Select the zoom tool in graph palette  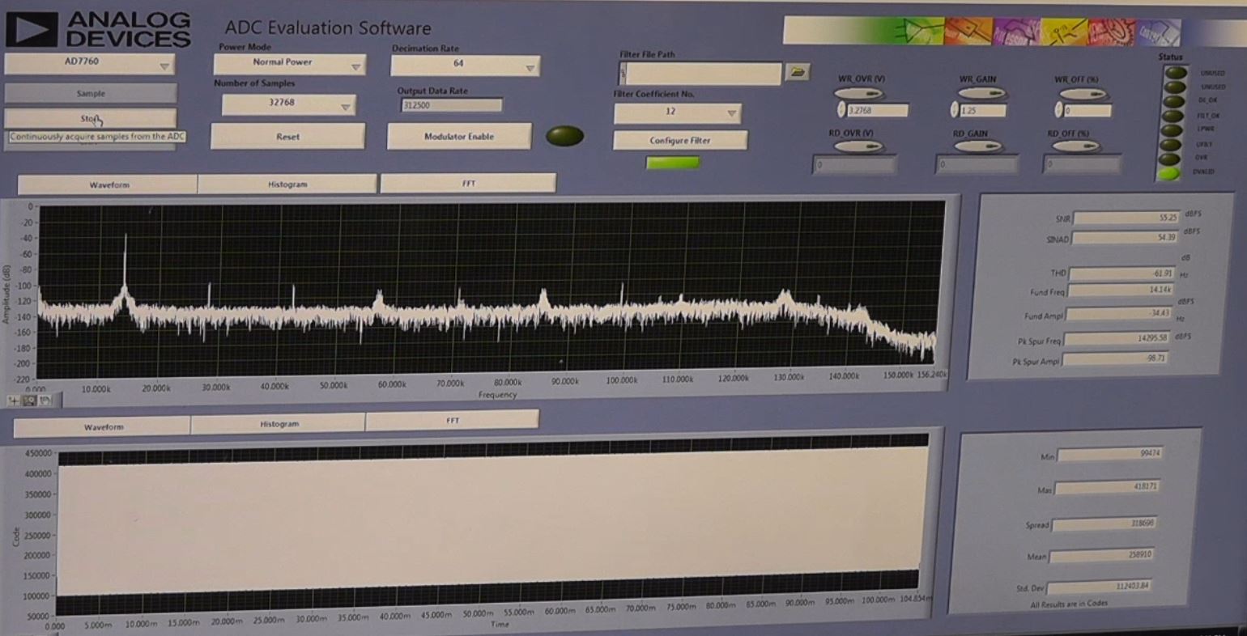(x=30, y=401)
